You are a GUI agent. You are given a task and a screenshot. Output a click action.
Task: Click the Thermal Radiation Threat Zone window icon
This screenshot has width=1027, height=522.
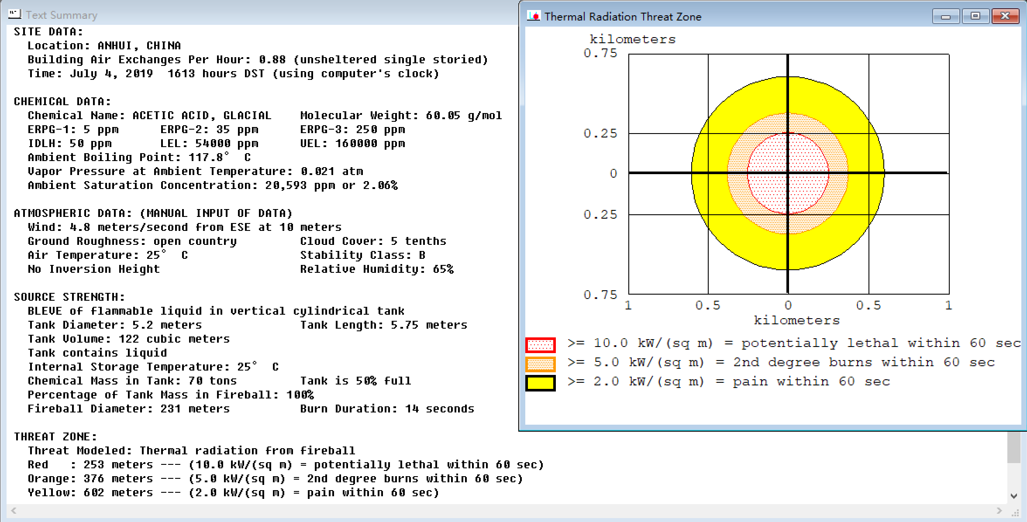(x=533, y=16)
